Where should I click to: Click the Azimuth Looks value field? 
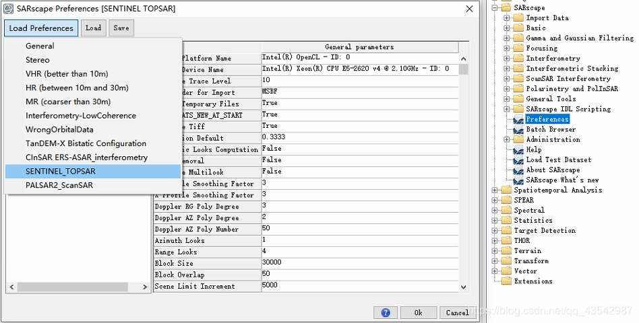(360, 240)
